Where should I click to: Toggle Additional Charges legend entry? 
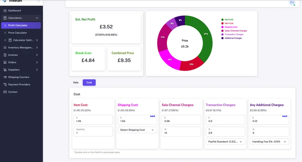point(233,38)
